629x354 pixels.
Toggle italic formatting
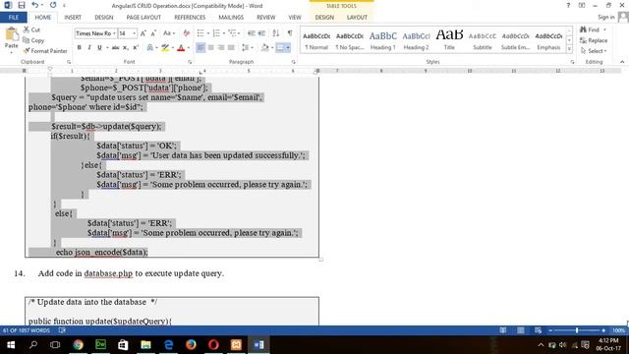(x=89, y=48)
